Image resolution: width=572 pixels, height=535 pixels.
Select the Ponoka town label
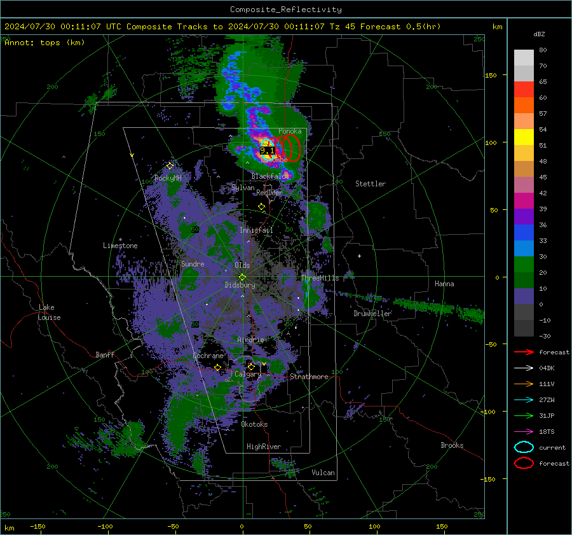pyautogui.click(x=290, y=131)
